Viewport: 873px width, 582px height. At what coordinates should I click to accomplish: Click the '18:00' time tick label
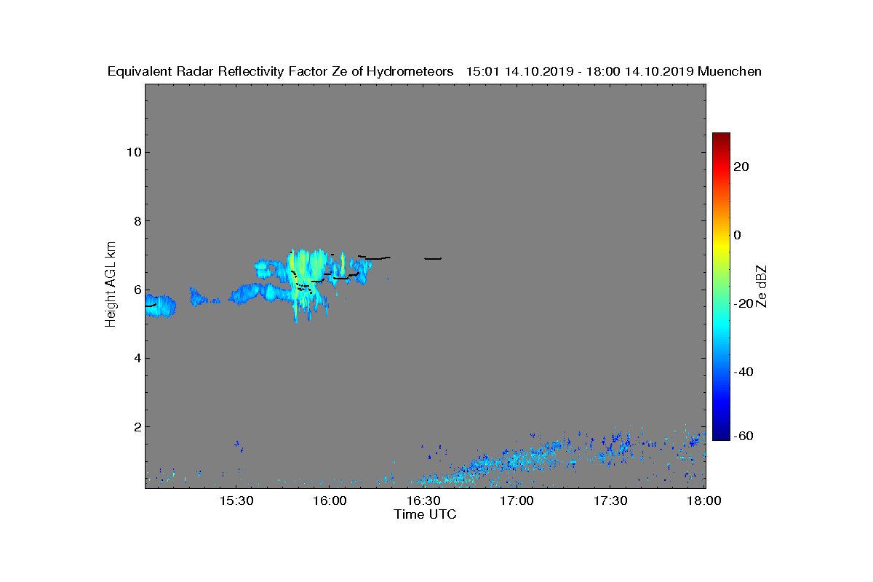[704, 501]
